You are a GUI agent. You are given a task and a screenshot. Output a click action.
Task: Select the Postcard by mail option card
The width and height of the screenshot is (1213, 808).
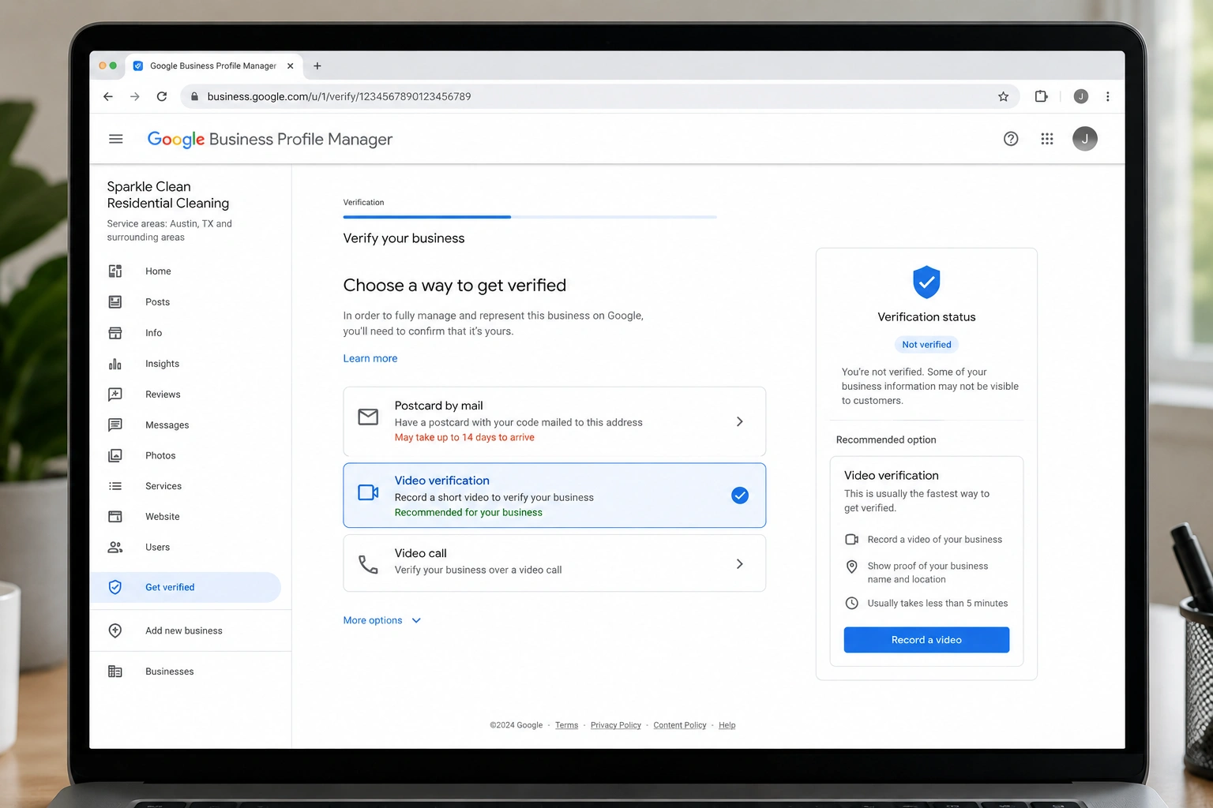click(554, 421)
